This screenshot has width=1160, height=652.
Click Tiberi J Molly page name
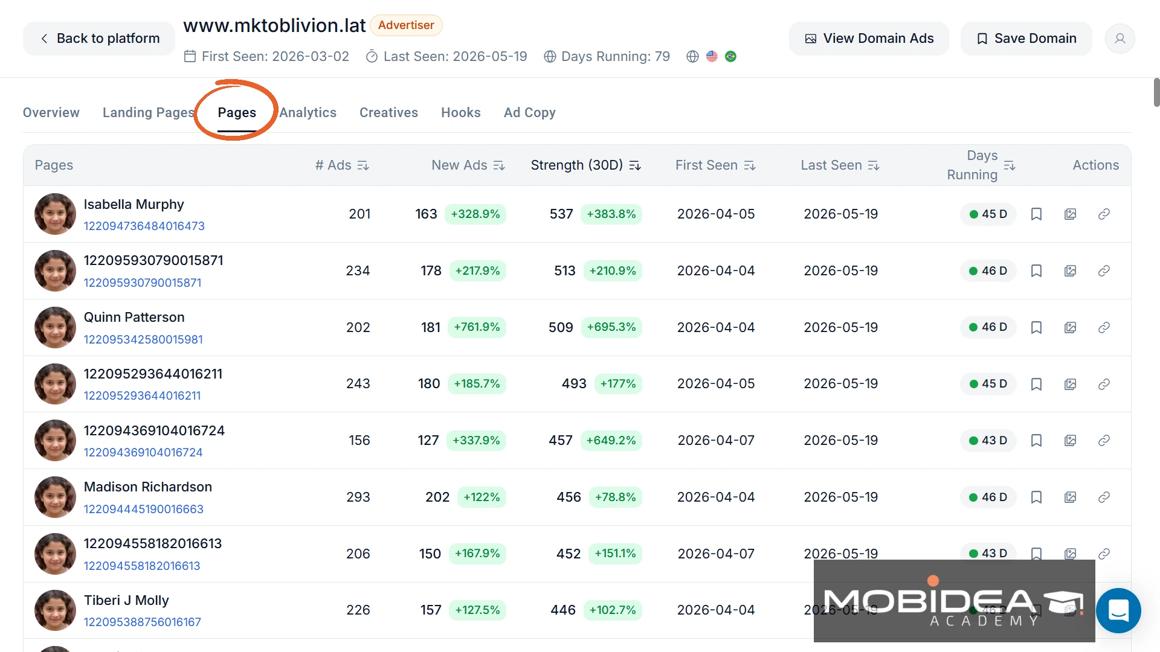pos(126,601)
